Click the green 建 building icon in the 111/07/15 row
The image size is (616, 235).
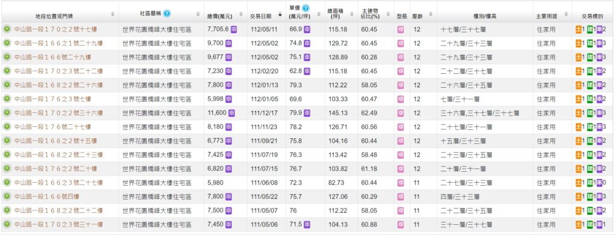pos(590,169)
